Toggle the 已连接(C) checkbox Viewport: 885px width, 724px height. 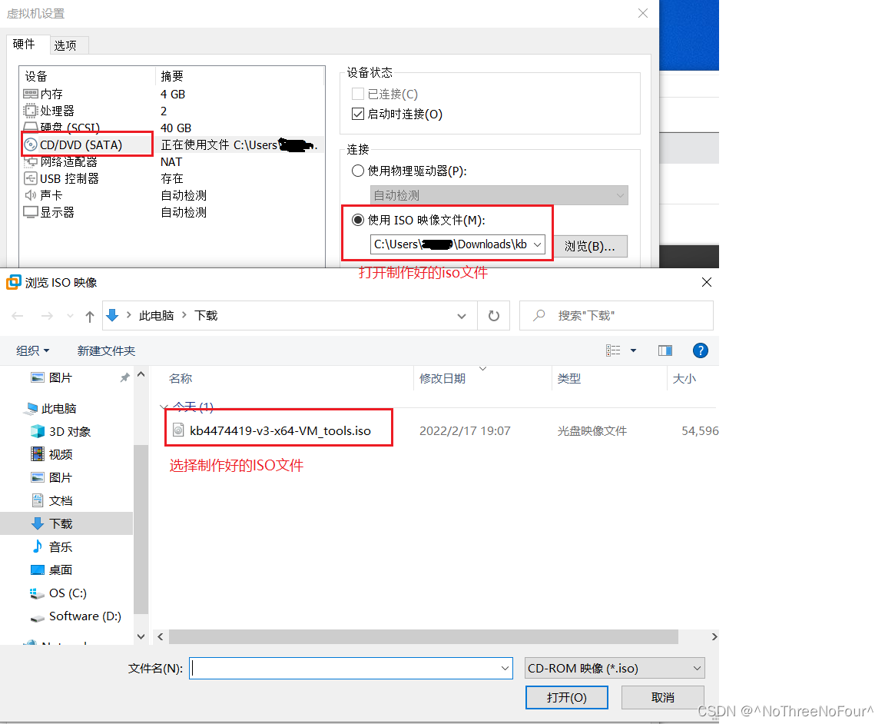pos(358,94)
